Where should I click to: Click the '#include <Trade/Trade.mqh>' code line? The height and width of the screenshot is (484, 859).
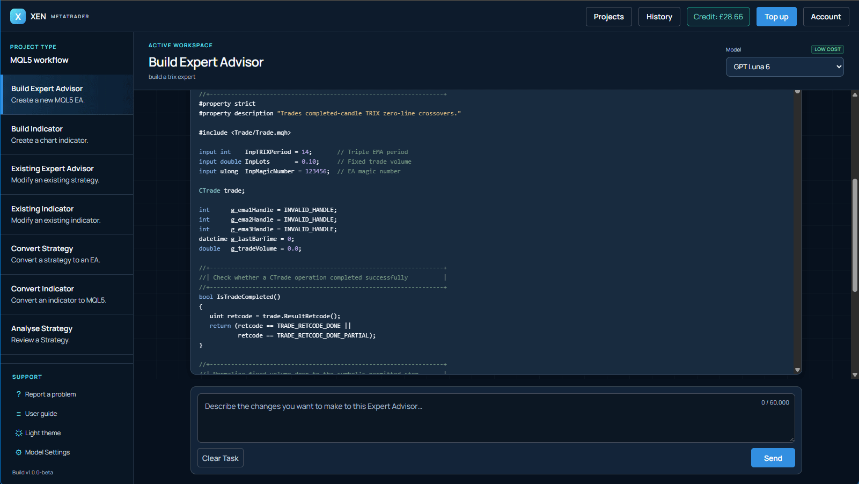click(x=245, y=133)
